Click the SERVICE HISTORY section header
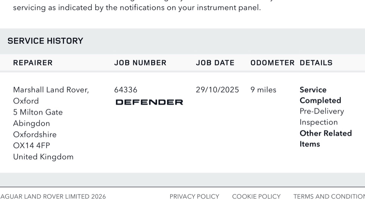 pos(45,41)
